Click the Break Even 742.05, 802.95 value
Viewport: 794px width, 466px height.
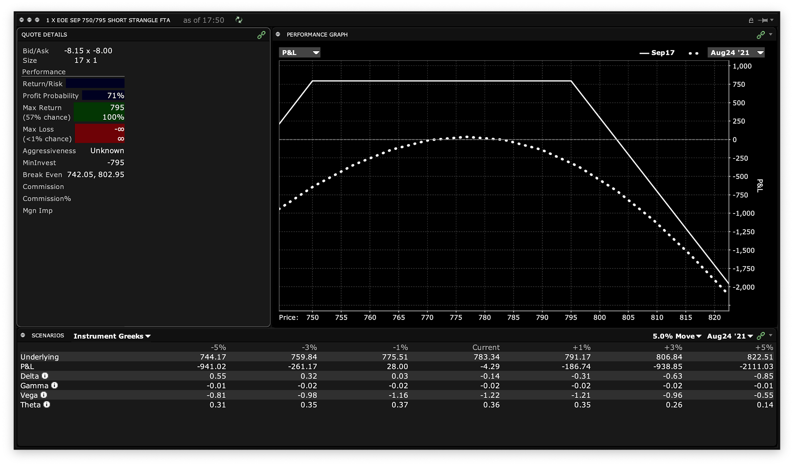pyautogui.click(x=96, y=175)
